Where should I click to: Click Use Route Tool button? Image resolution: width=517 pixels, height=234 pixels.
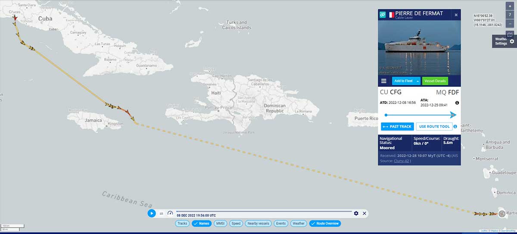[434, 127]
